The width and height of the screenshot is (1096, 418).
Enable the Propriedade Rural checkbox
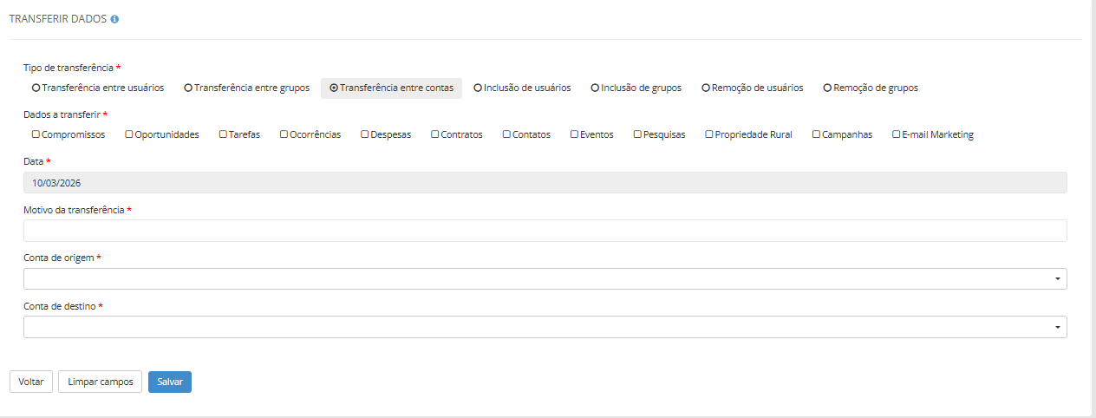[709, 134]
